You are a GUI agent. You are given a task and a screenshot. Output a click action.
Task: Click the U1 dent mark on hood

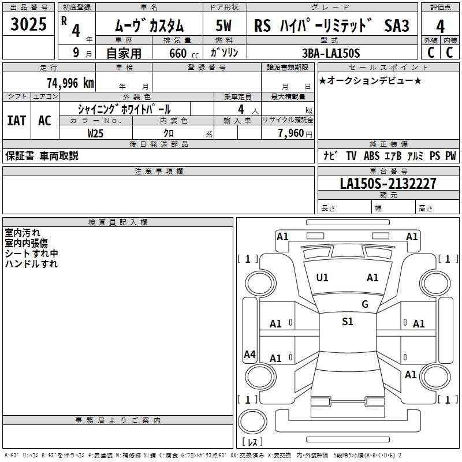[x=322, y=278]
